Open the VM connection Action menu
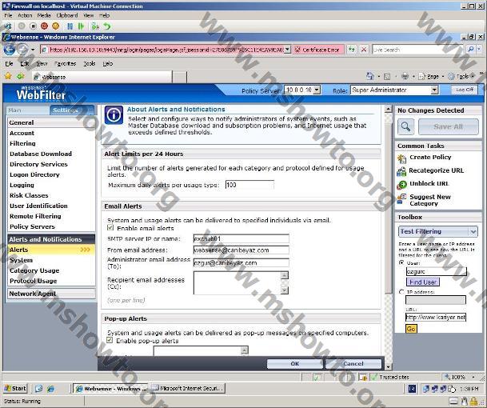Screen dimensions: 487x408 25,15
